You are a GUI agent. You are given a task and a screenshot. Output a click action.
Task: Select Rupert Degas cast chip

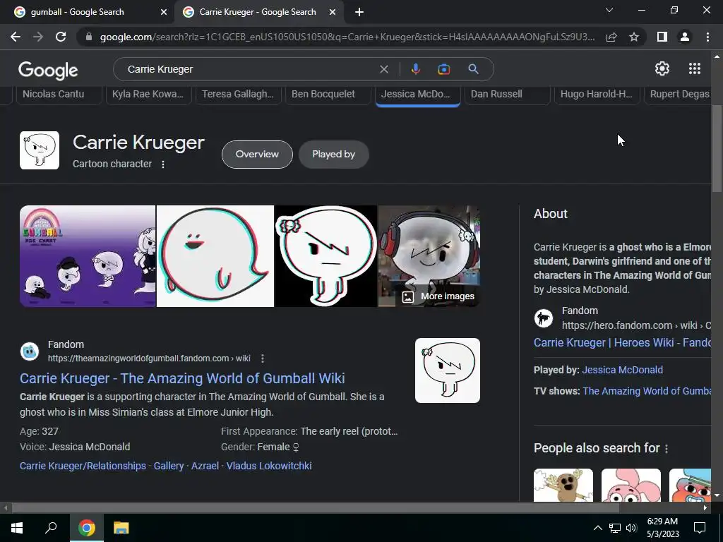tap(678, 95)
